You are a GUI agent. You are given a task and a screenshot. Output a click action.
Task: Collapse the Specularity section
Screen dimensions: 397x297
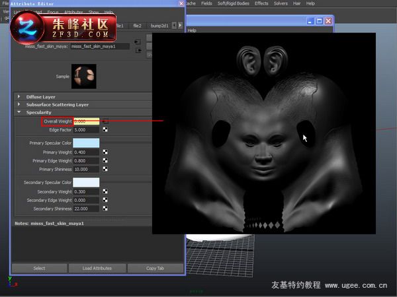click(x=19, y=112)
